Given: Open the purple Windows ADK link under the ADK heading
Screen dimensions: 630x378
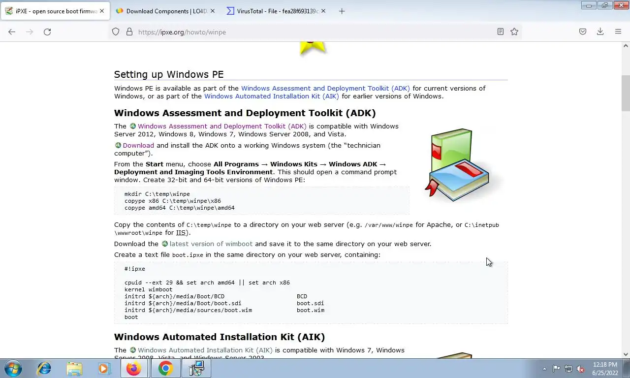Looking at the screenshot, I should [222, 126].
